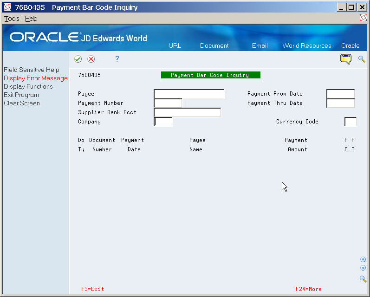The height and width of the screenshot is (297, 370).
Task: Focus the Supplier Bank Acct field
Action: click(x=188, y=112)
